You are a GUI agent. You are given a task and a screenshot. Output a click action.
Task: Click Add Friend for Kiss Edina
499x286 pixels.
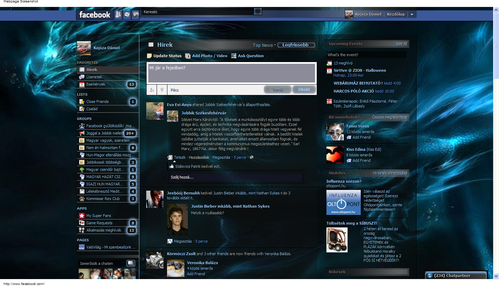tap(361, 161)
